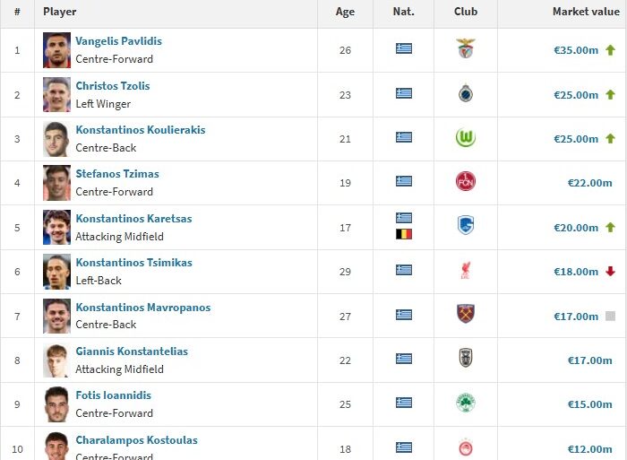The image size is (627, 460).
Task: Open Fotis Ioannidis €15.00m market value
Action: (x=589, y=404)
